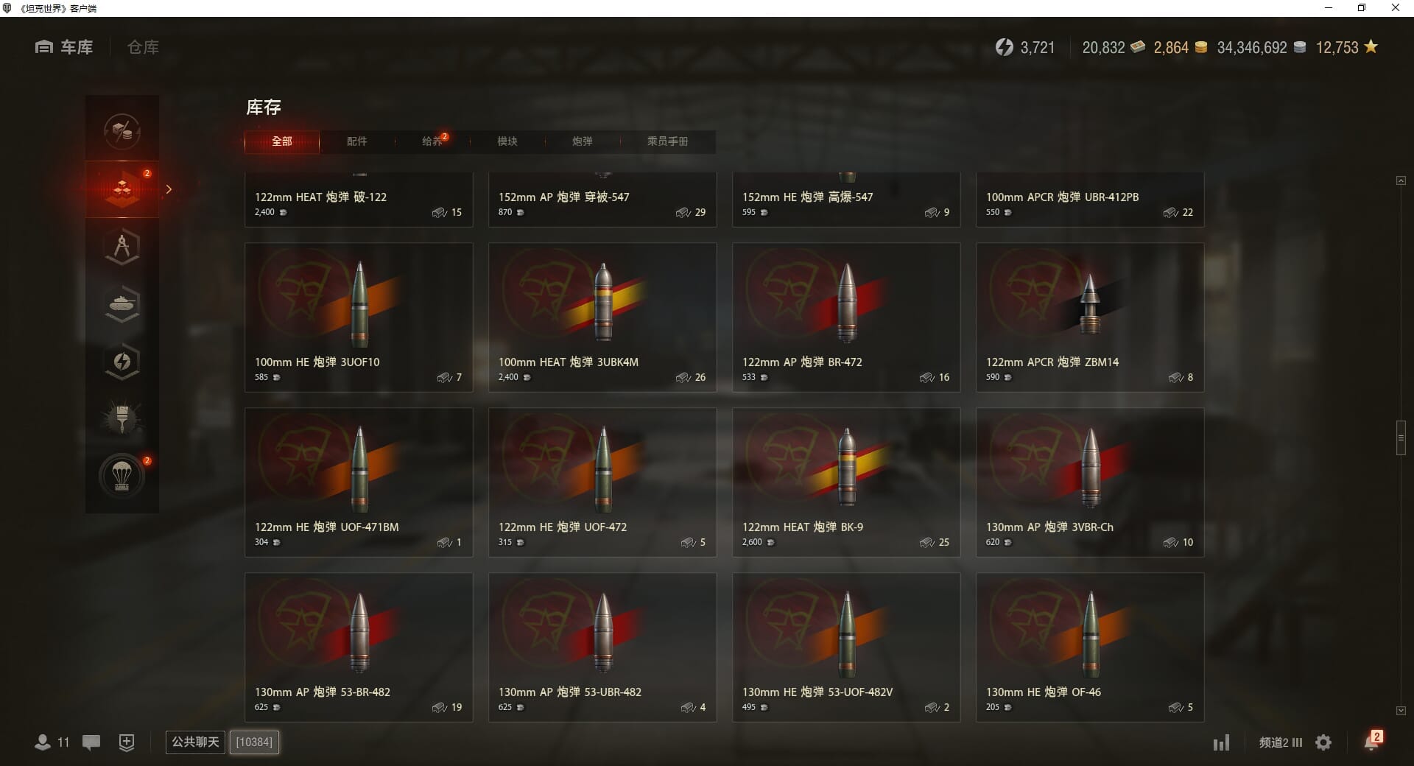Switch to the 炮弹 tab
This screenshot has height=766, width=1414.
tap(582, 141)
